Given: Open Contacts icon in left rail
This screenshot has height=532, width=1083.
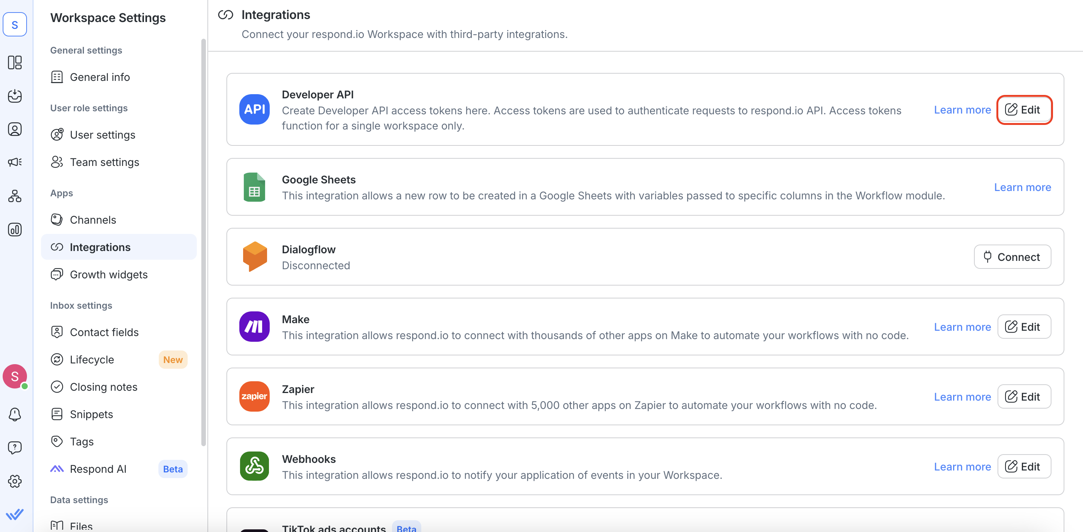Looking at the screenshot, I should click(15, 129).
